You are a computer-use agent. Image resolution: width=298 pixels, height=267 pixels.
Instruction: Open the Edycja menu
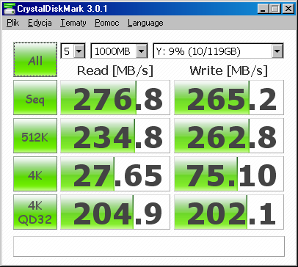pyautogui.click(x=40, y=23)
